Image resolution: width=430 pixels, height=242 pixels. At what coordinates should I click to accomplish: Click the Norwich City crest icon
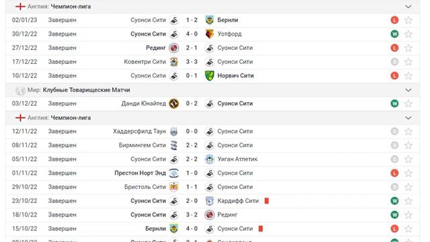210,76
